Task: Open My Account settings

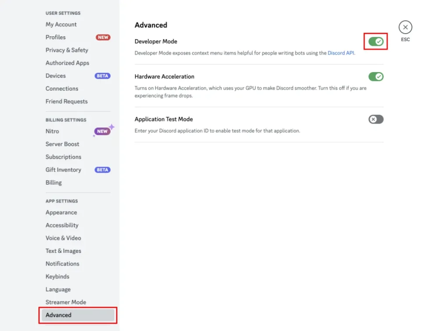Action: click(x=61, y=25)
